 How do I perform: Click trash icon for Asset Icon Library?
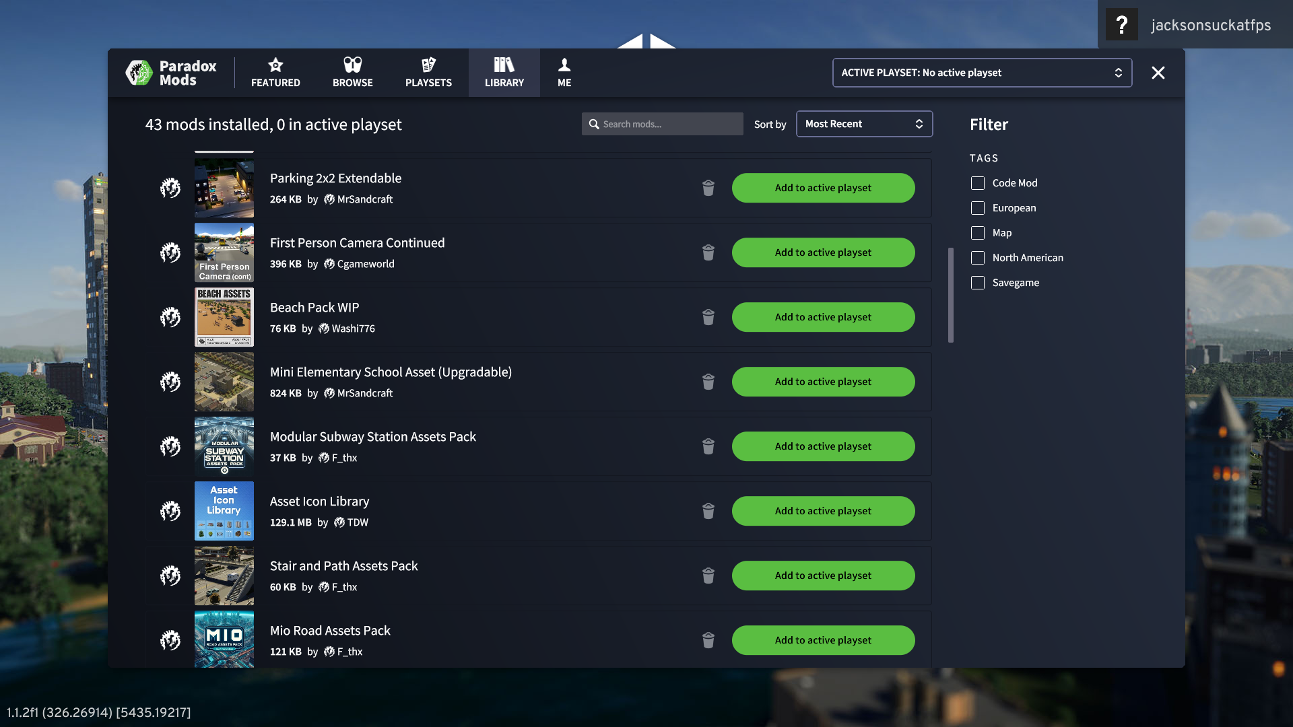[x=708, y=511]
